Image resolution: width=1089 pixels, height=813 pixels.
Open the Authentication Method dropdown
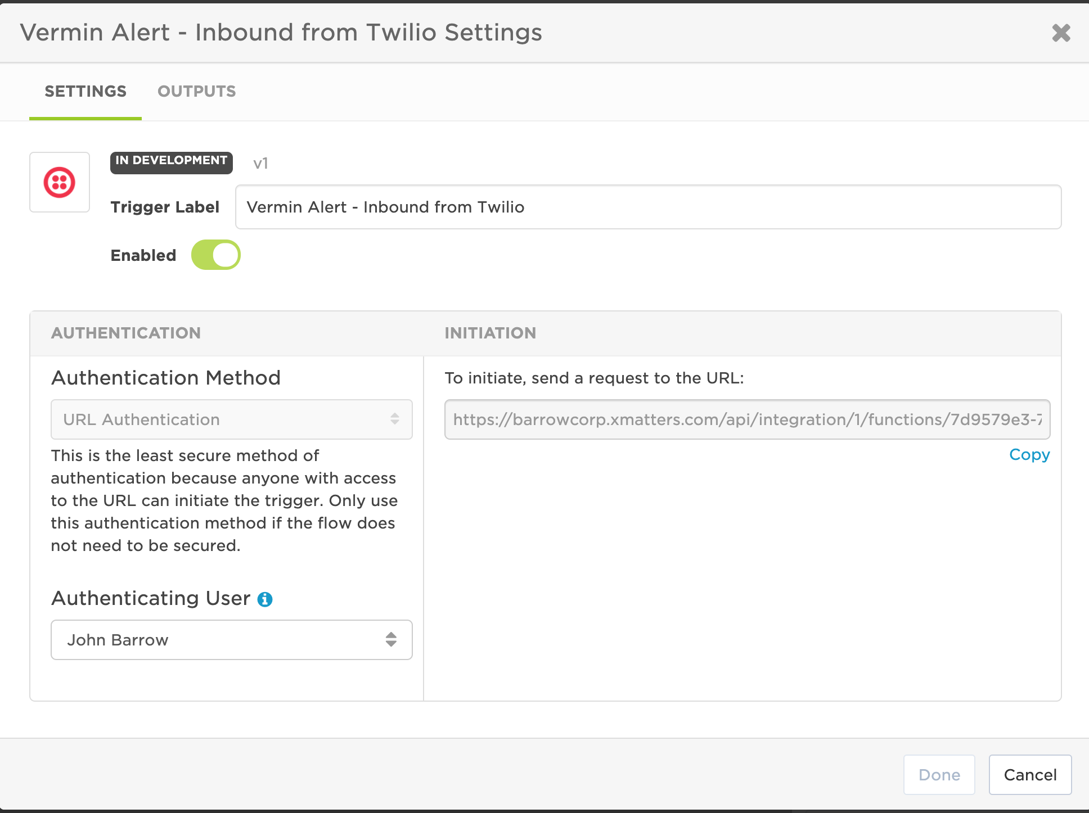click(x=231, y=419)
